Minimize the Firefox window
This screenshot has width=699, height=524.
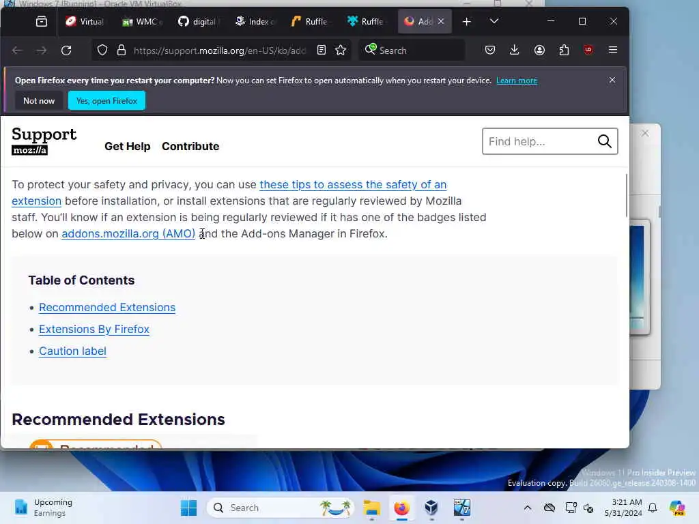(x=551, y=21)
